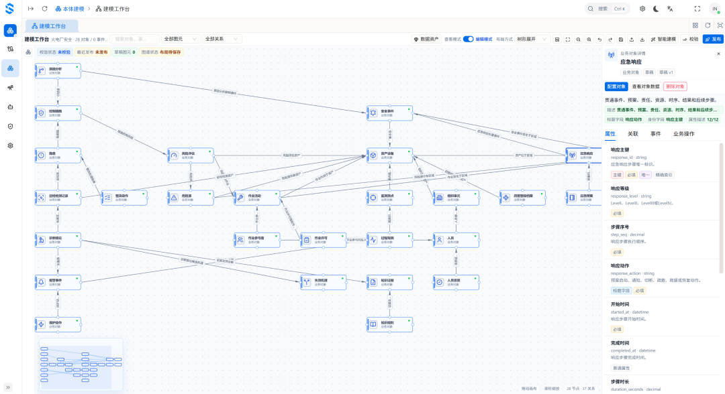725x394 pixels.
Task: Click the blue 发布 publish button
Action: click(x=713, y=40)
